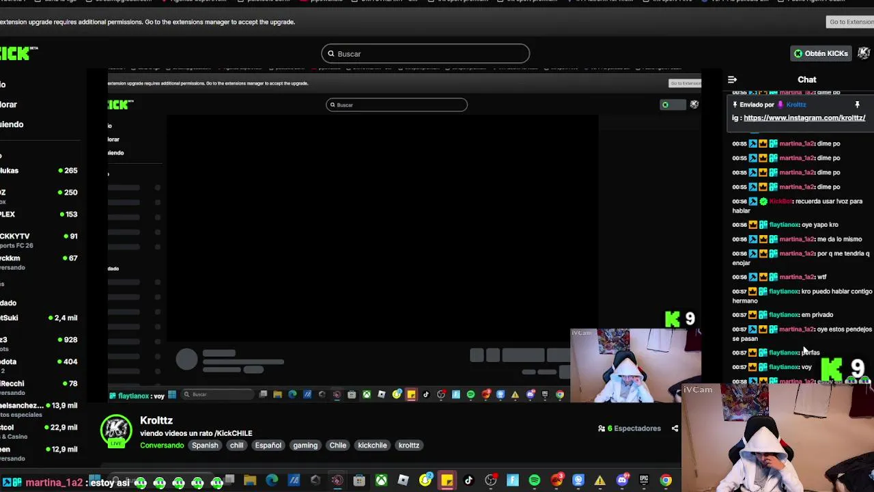874x492 pixels.
Task: Launch Microsoft Edge from the taskbar
Action: point(272,480)
